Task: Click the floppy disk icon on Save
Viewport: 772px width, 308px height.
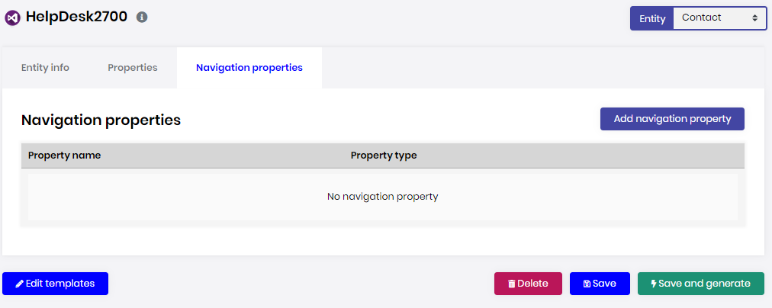Action: pos(587,284)
